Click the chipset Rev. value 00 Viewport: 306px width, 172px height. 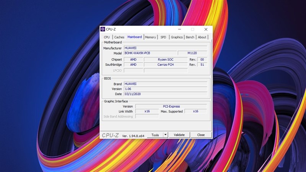[x=202, y=60]
